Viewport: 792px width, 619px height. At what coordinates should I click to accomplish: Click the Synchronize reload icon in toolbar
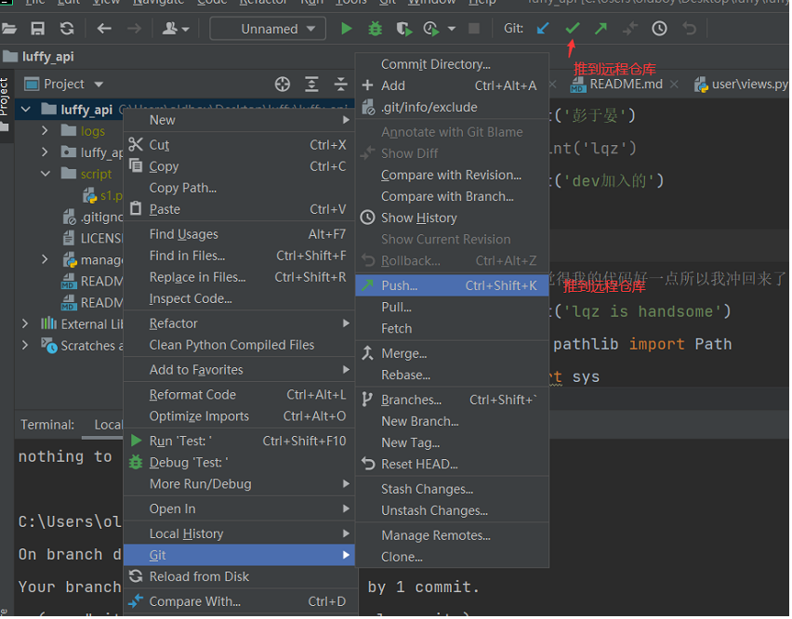click(67, 29)
